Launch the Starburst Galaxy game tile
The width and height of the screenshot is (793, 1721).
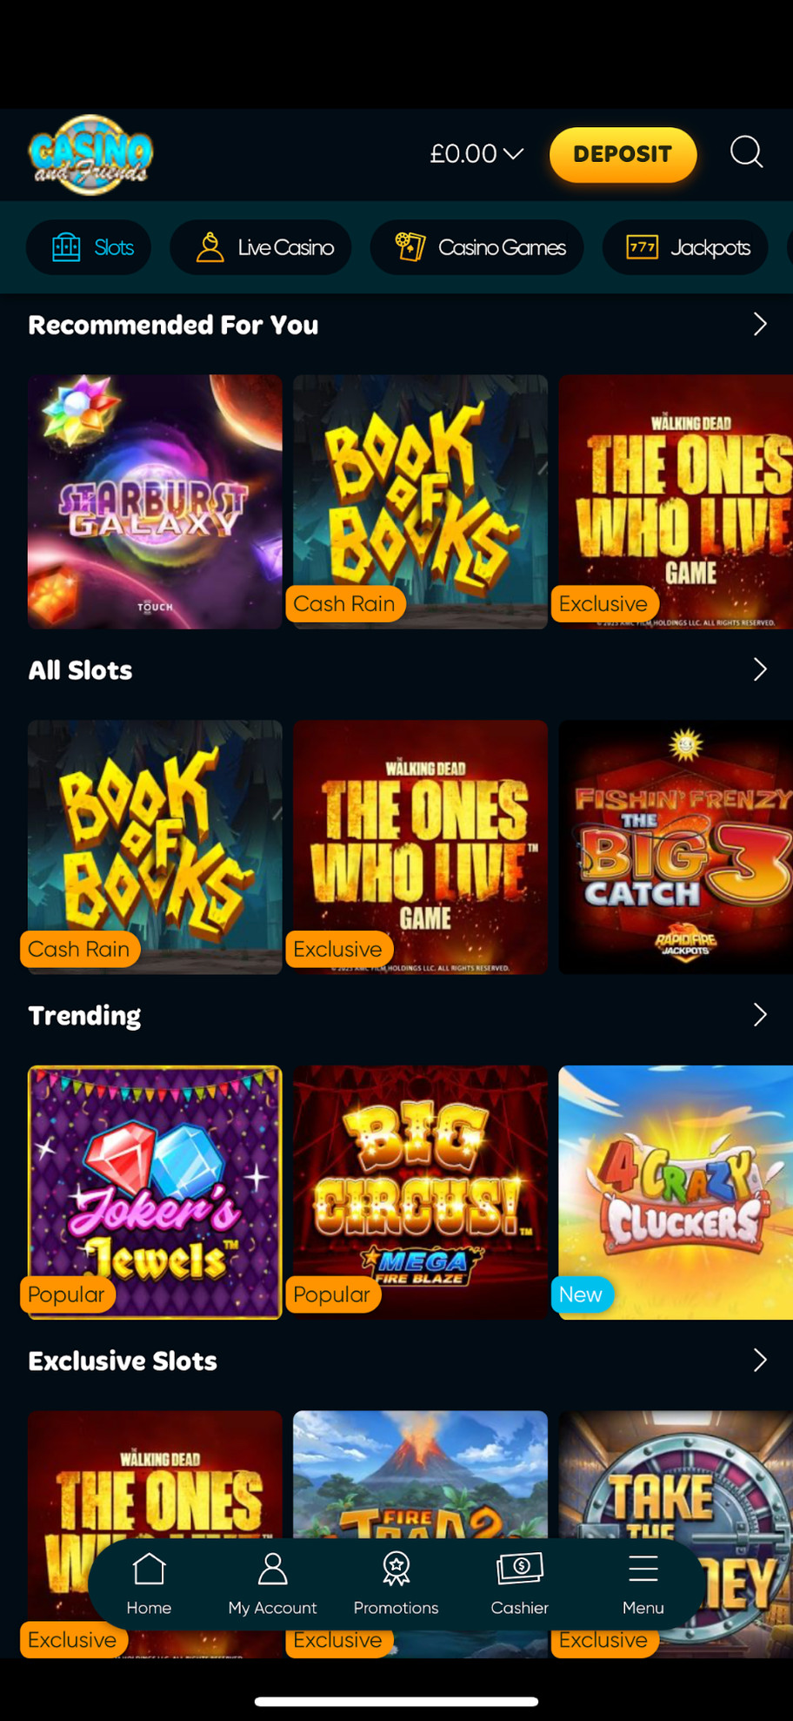(x=155, y=501)
